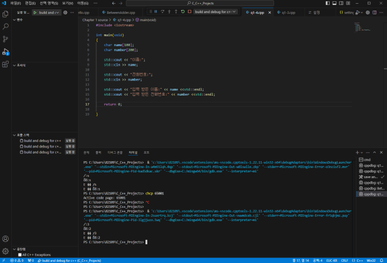Screen dimensions: 387x263
Task: Step into in the debug toolbar
Action: (x=169, y=12)
